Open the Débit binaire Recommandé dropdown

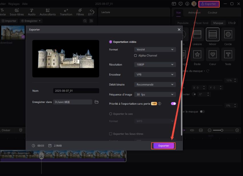(x=155, y=84)
